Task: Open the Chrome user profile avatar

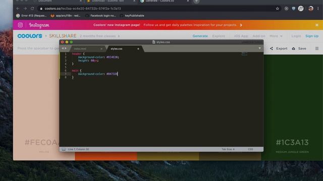Action: (x=311, y=9)
